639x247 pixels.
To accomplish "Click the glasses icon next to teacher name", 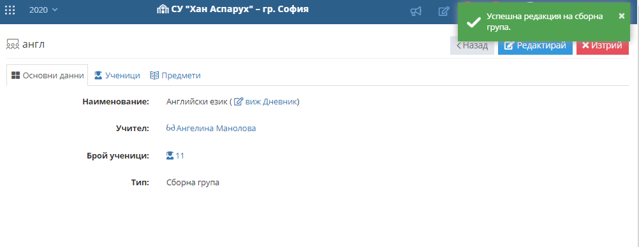I will click(171, 128).
